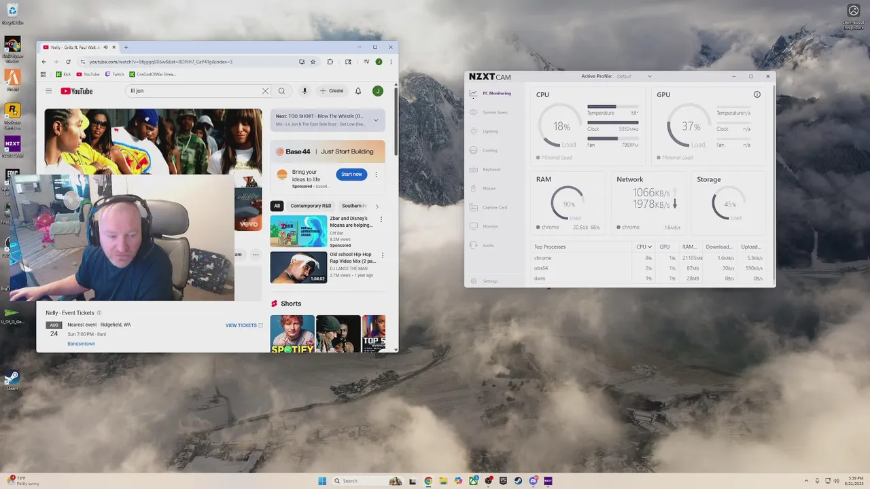This screenshot has height=489, width=870.
Task: Sort Top Processes by CPU column
Action: [x=644, y=247]
